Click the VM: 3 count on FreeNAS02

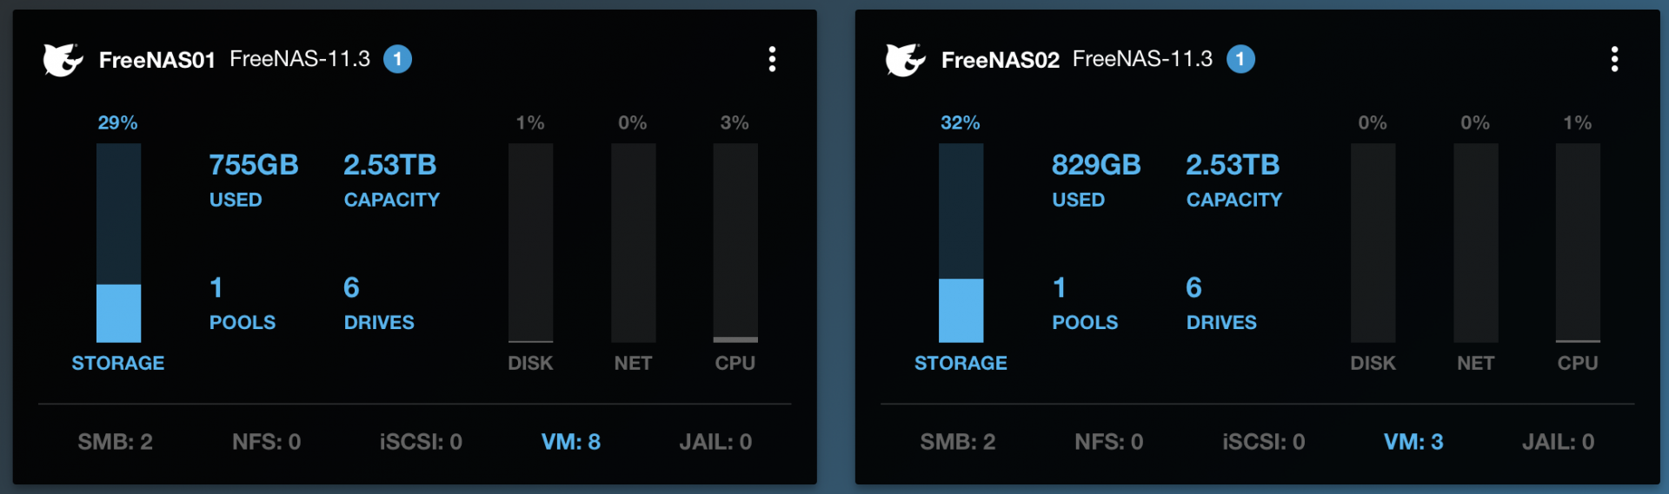pos(1413,442)
